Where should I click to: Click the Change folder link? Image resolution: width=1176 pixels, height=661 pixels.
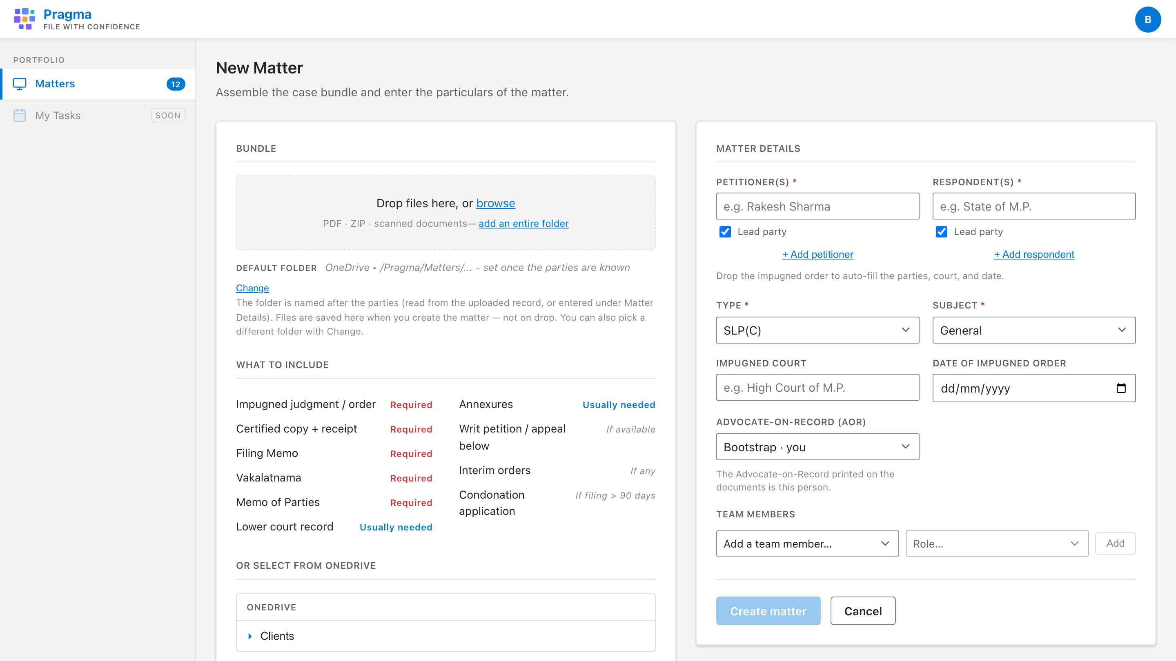coord(252,288)
